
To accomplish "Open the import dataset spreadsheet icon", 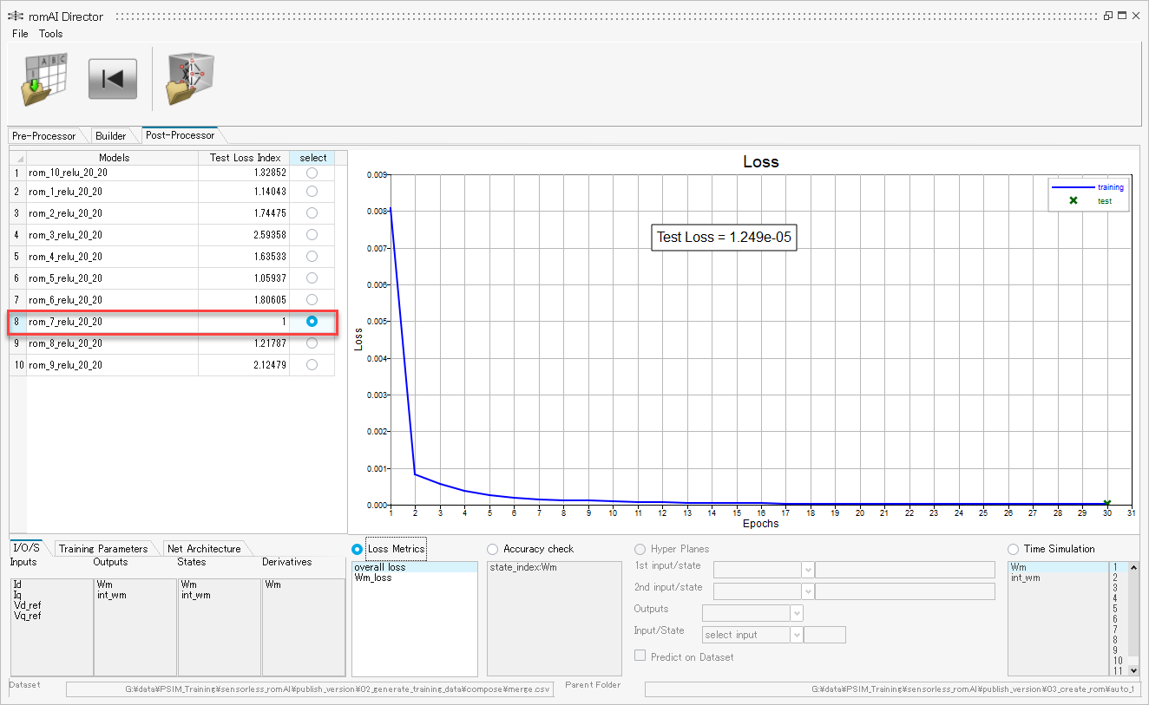I will 44,80.
